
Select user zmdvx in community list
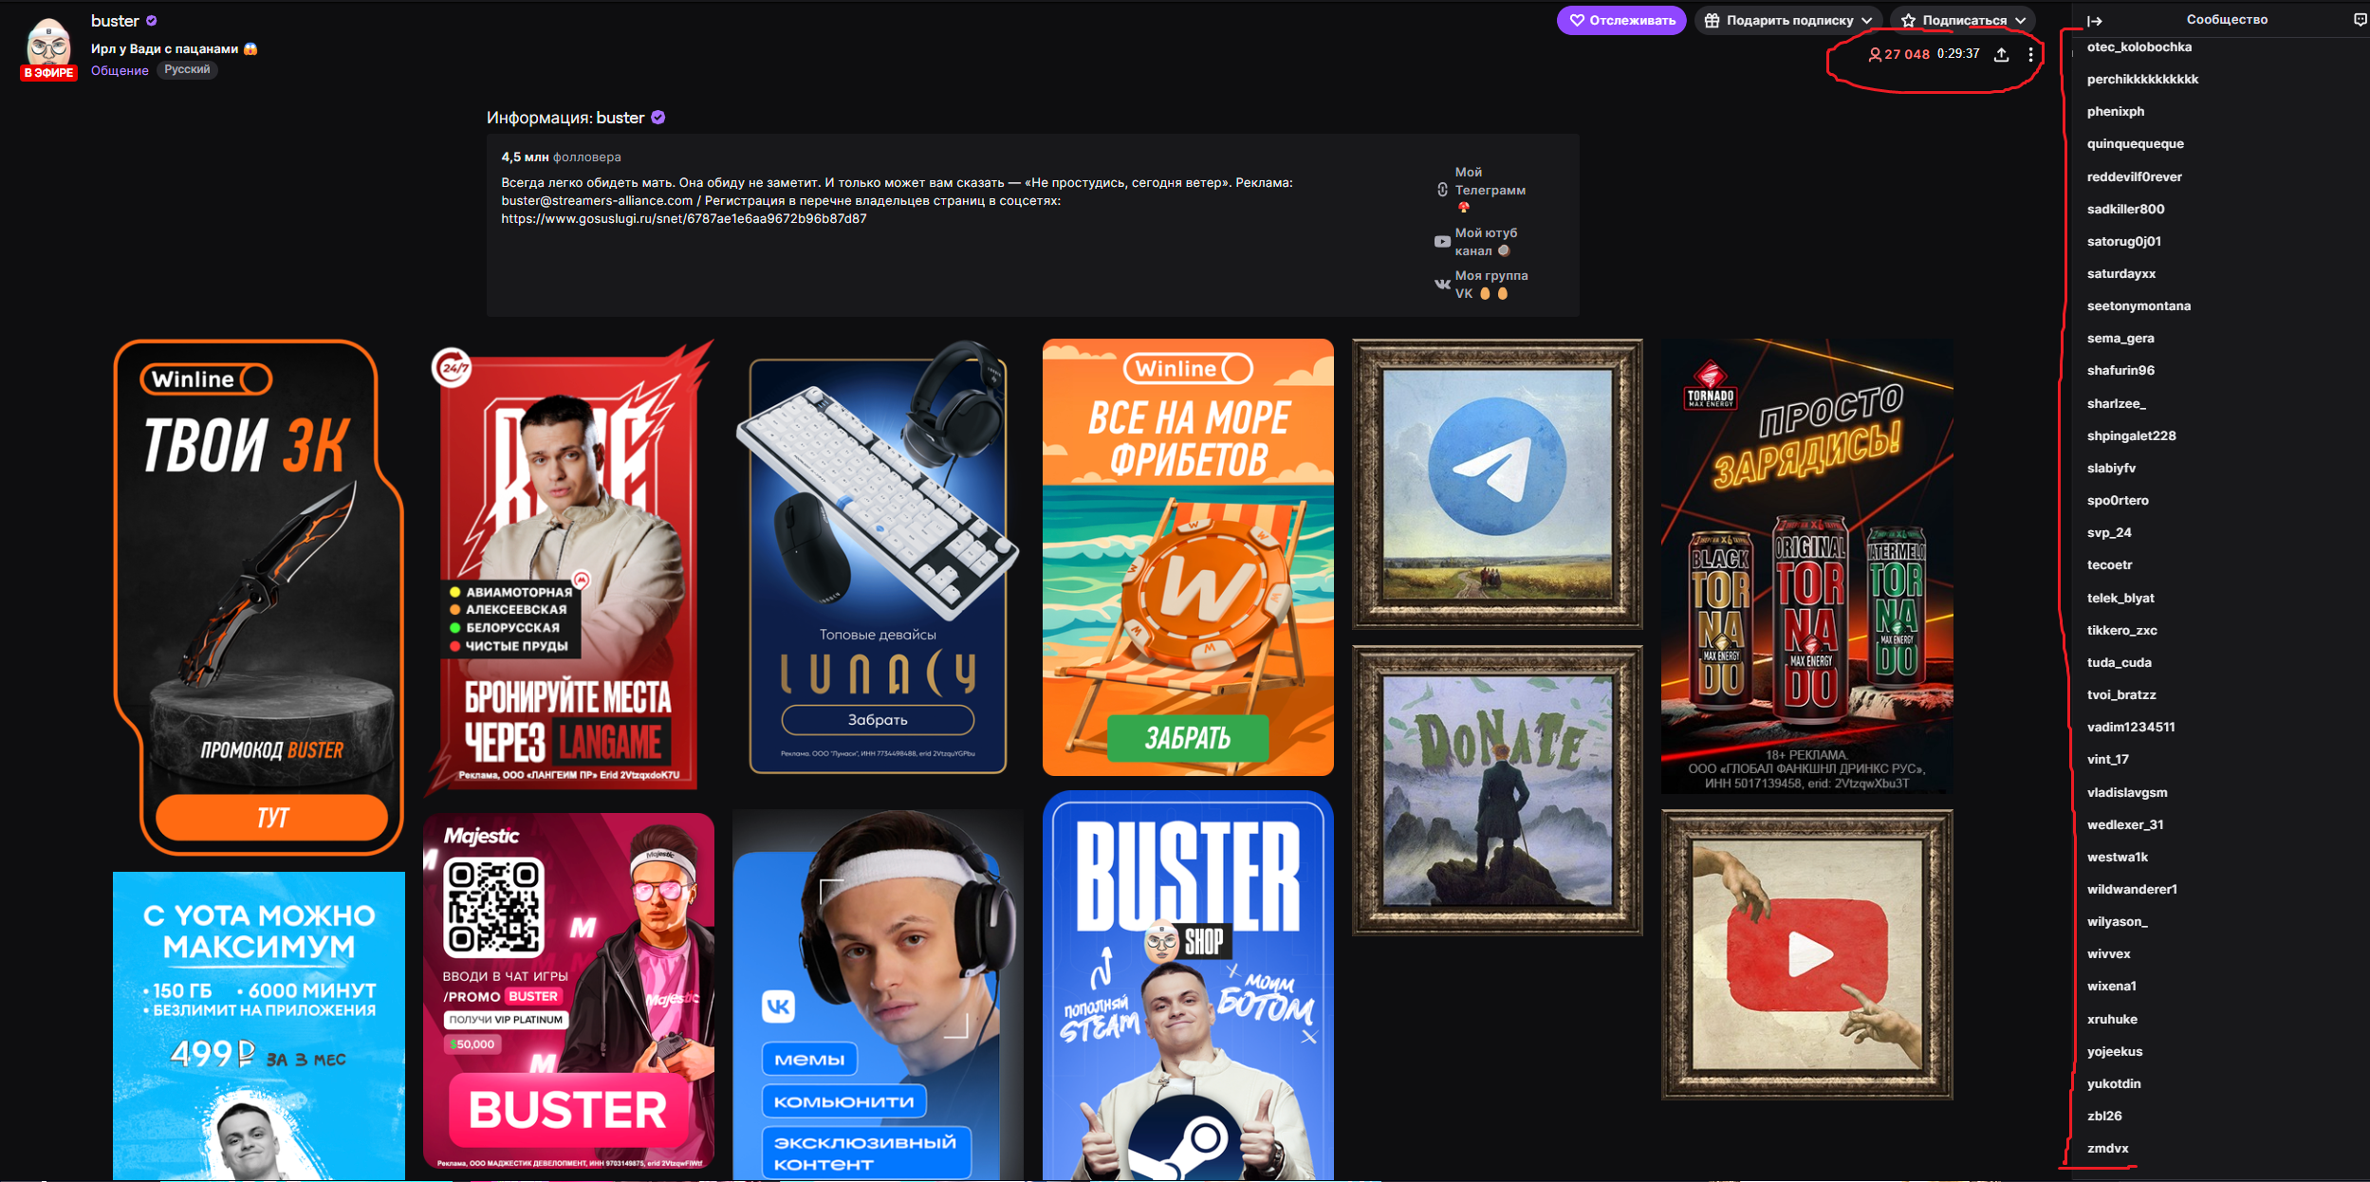pos(2107,1148)
